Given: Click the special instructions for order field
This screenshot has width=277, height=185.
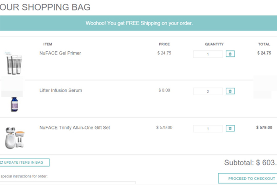Looking at the screenshot, I should (69, 183).
